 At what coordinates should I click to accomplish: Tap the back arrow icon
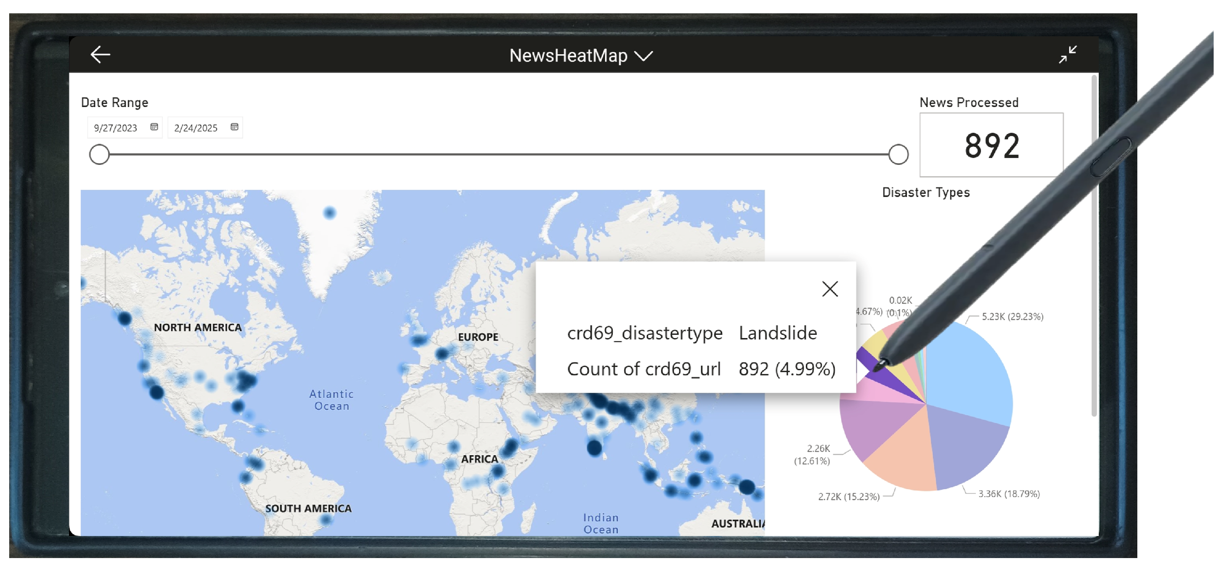pyautogui.click(x=100, y=55)
